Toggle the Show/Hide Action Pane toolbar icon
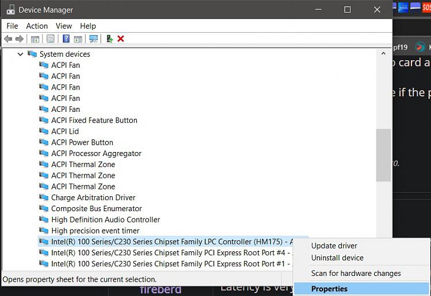 click(78, 39)
